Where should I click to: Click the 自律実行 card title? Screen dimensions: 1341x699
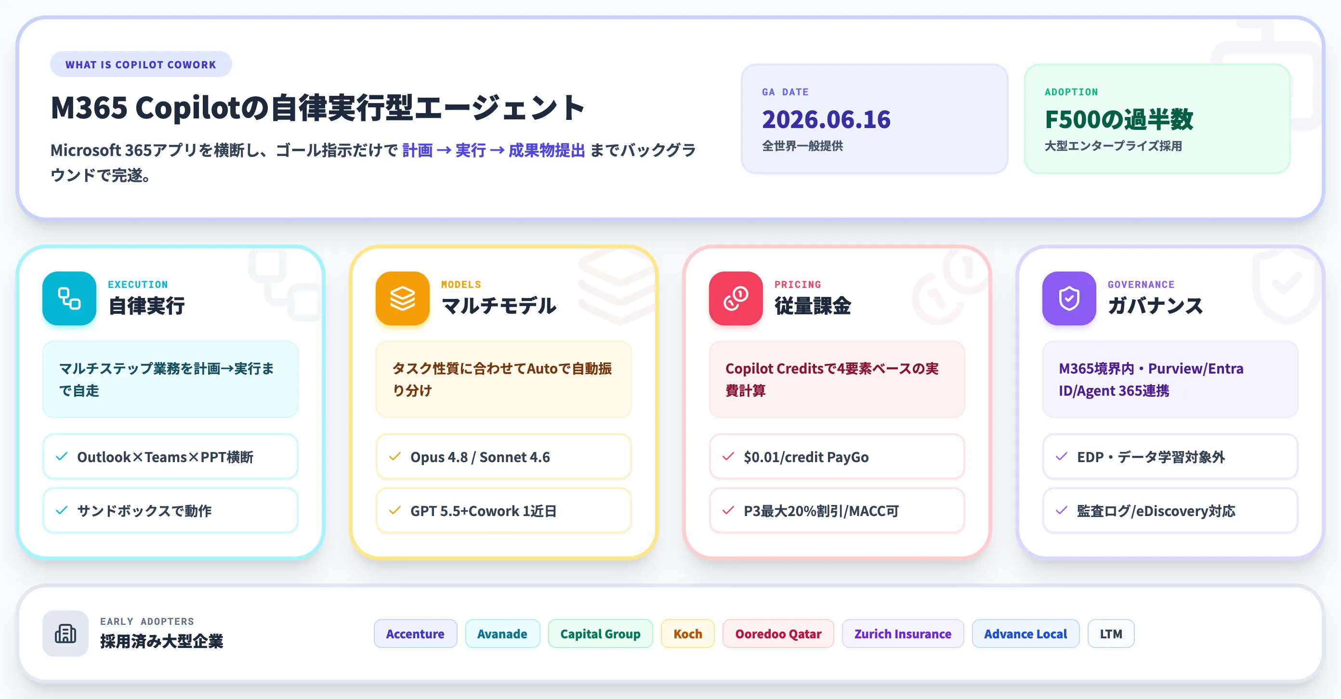(x=146, y=305)
